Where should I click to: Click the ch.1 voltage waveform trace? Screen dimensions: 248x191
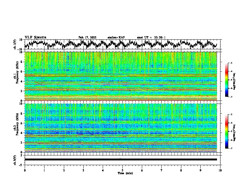tap(121, 44)
